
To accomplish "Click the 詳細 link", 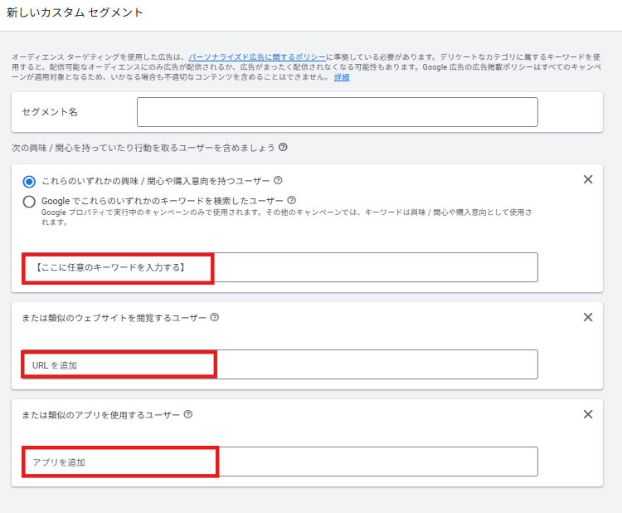I will 342,77.
